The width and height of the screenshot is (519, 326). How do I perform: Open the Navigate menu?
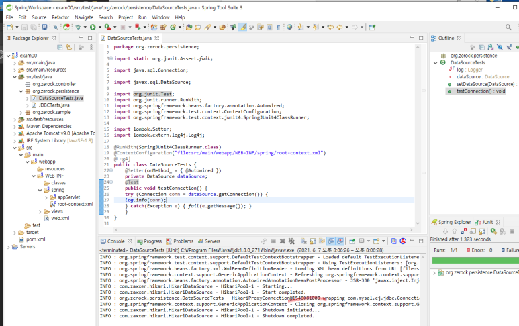coord(84,17)
